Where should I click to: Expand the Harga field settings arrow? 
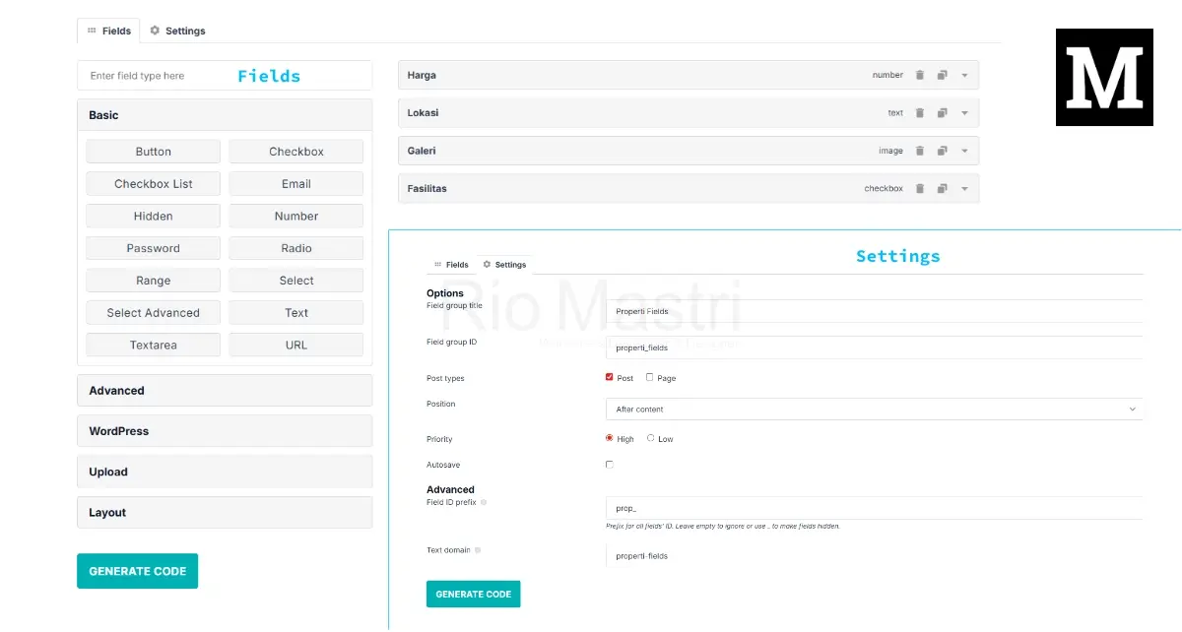pyautogui.click(x=964, y=75)
